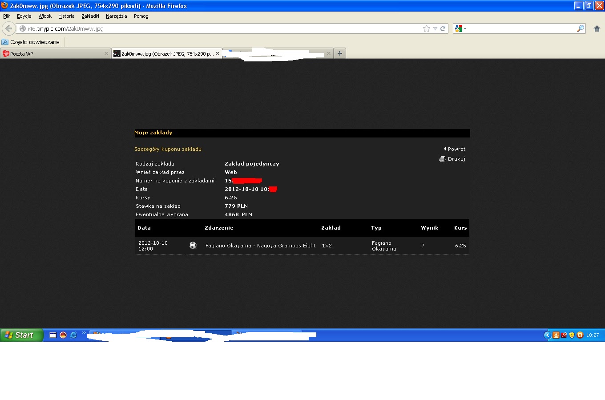
Task: Click the Zakład pojedynczy value
Action: coord(252,164)
